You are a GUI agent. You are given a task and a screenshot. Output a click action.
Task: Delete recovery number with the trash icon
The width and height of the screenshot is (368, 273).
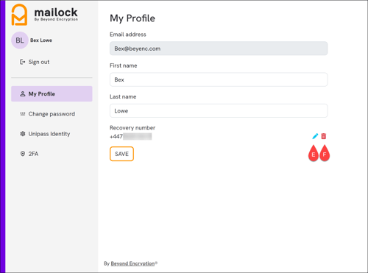(x=324, y=136)
